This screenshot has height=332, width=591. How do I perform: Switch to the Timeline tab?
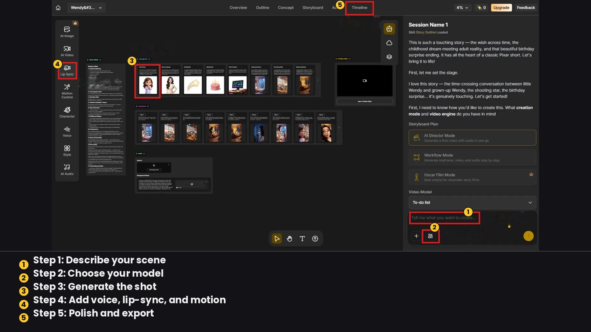point(359,8)
